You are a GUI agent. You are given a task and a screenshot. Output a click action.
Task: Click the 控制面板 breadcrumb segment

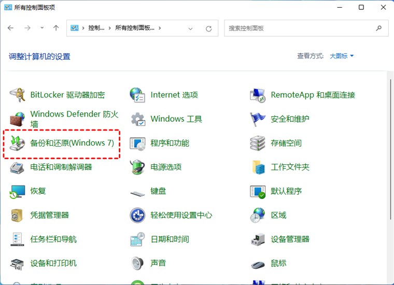(96, 28)
